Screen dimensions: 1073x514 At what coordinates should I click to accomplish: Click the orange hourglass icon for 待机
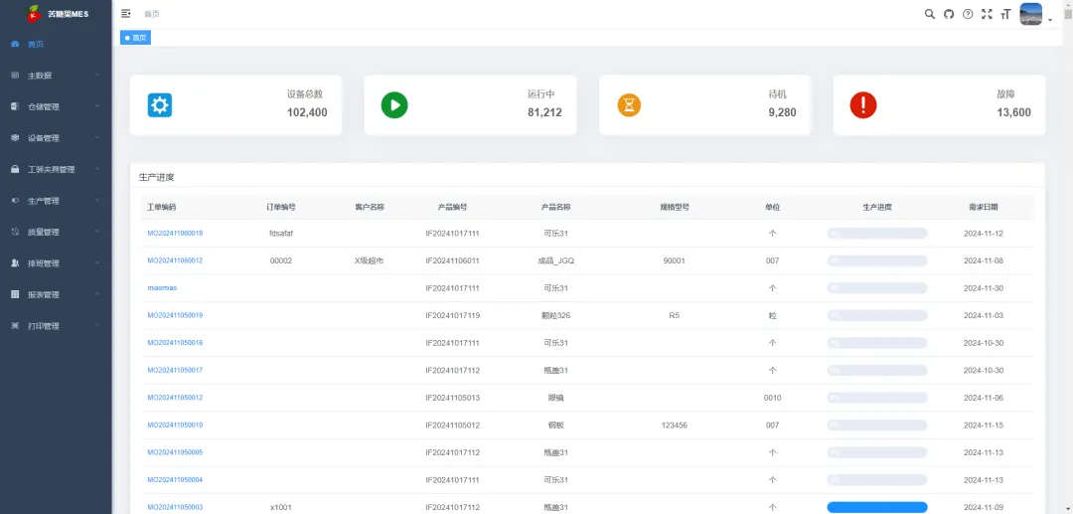pyautogui.click(x=629, y=105)
